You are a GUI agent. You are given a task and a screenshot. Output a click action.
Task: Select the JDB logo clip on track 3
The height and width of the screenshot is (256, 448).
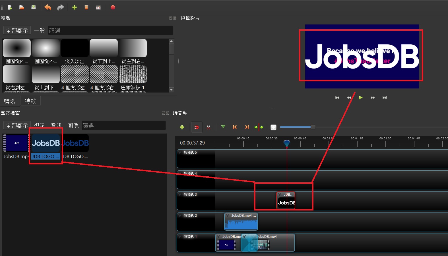pos(286,200)
